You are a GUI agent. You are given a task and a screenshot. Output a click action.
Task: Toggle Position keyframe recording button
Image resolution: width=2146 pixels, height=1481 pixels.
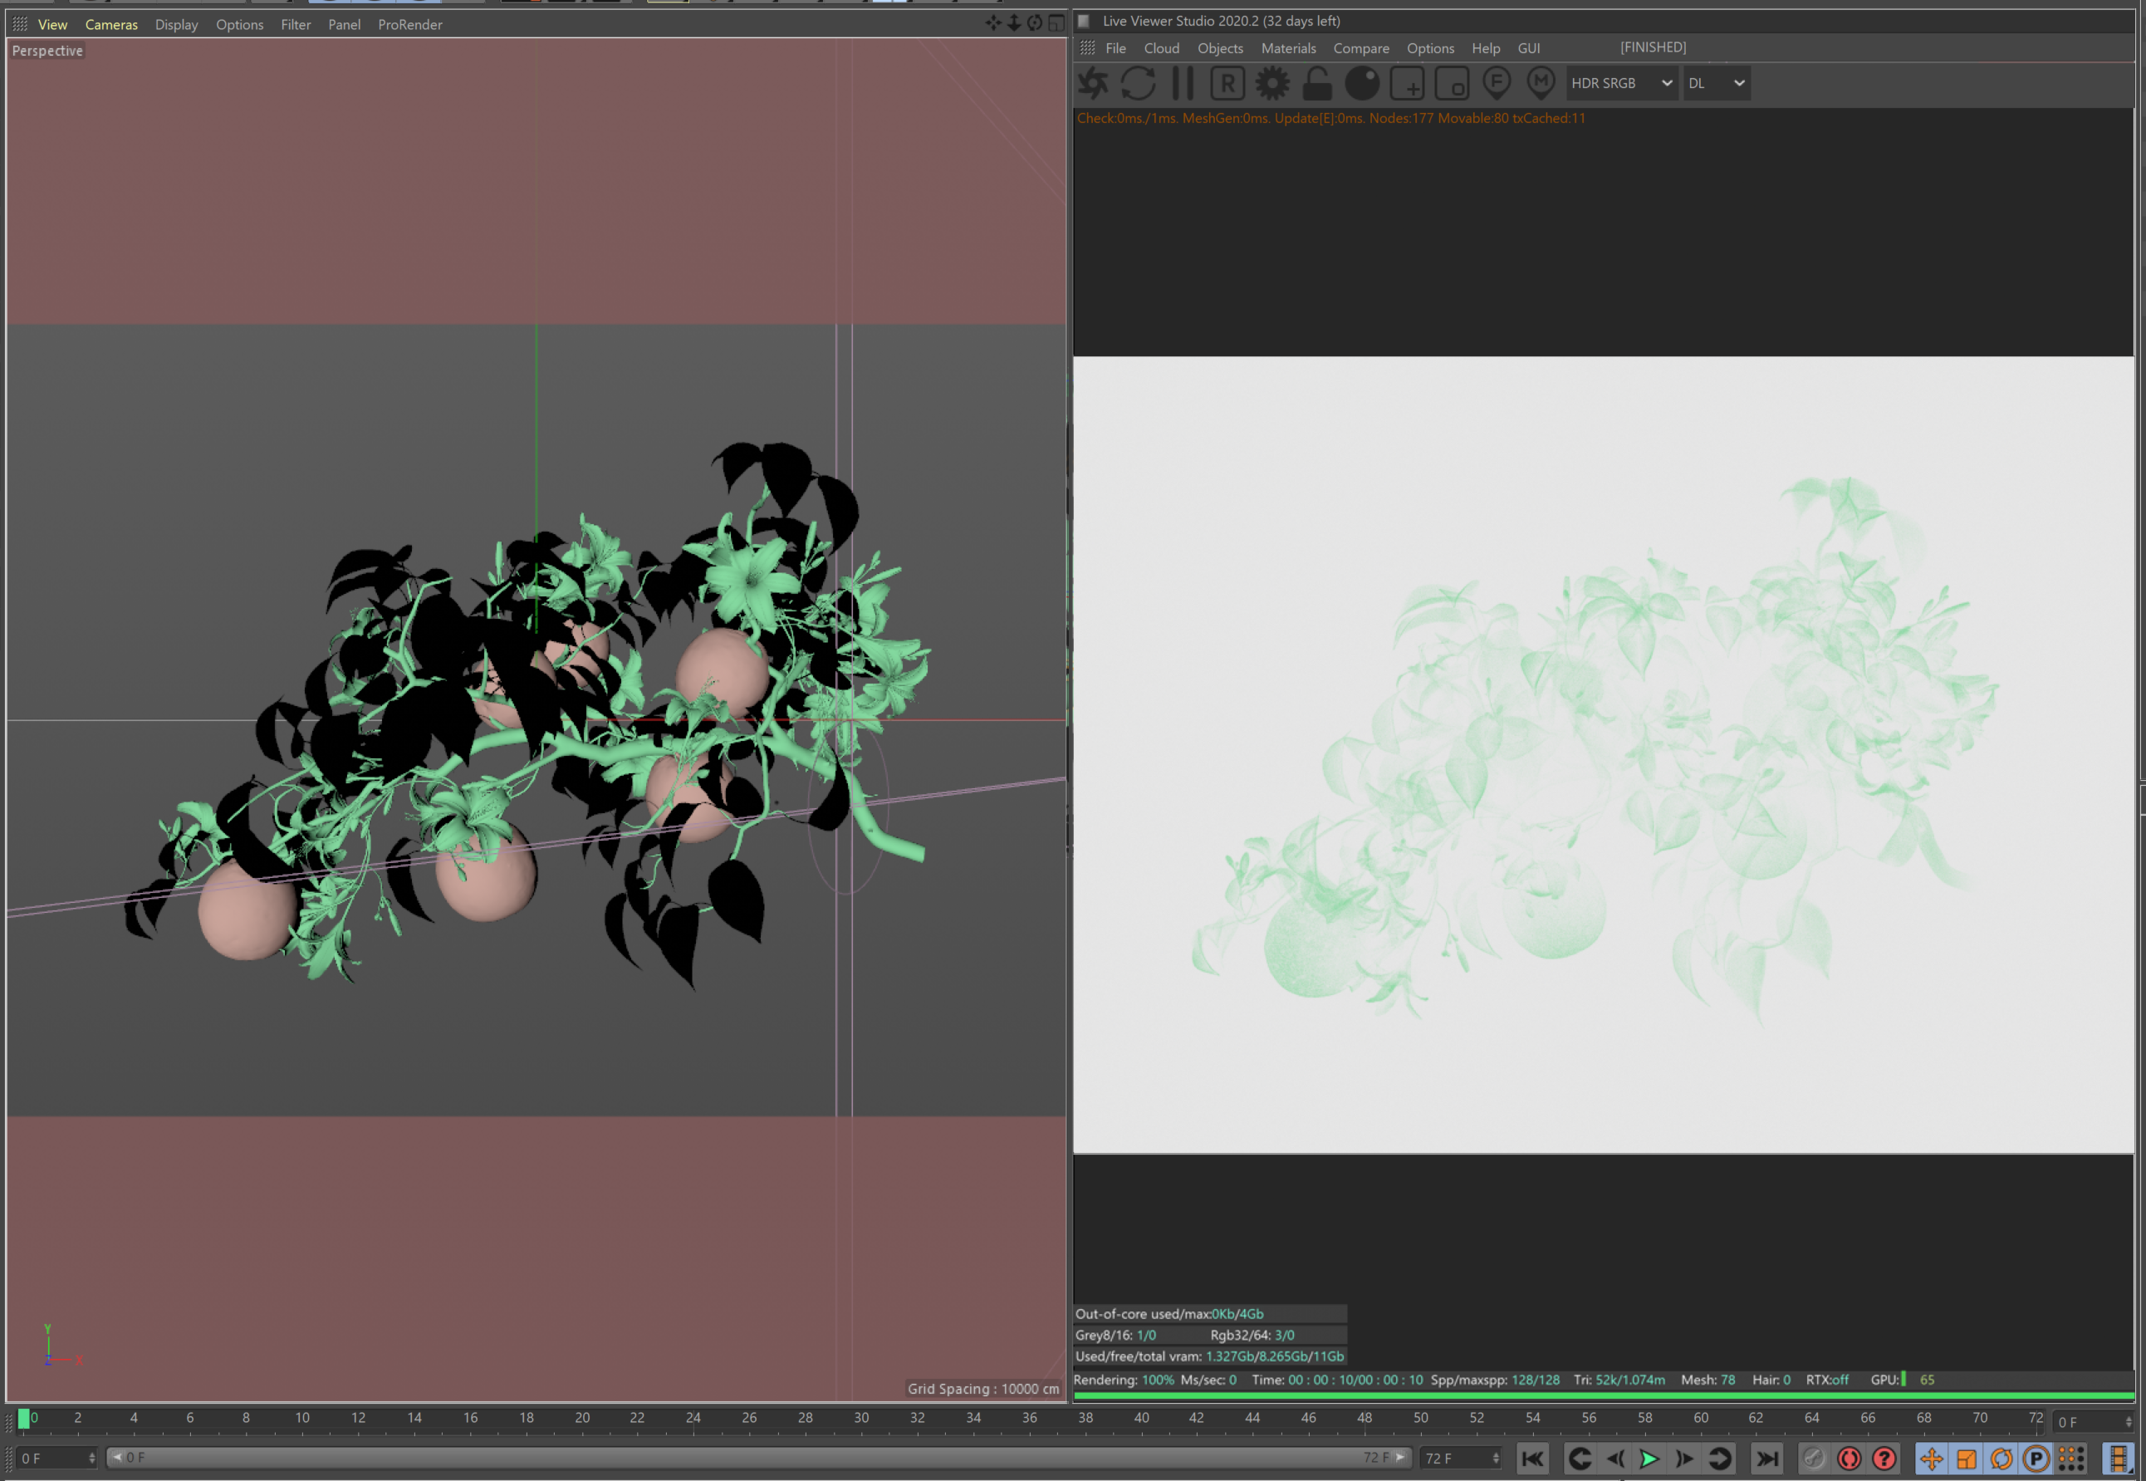coord(1932,1459)
